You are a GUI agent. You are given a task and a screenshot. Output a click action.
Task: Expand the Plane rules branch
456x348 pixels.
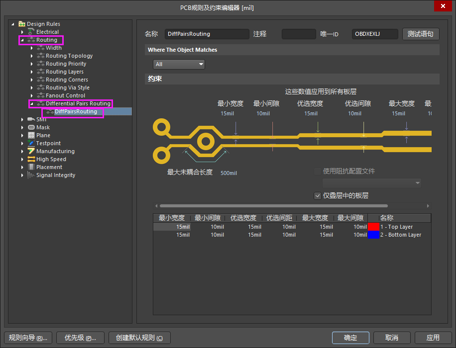22,135
